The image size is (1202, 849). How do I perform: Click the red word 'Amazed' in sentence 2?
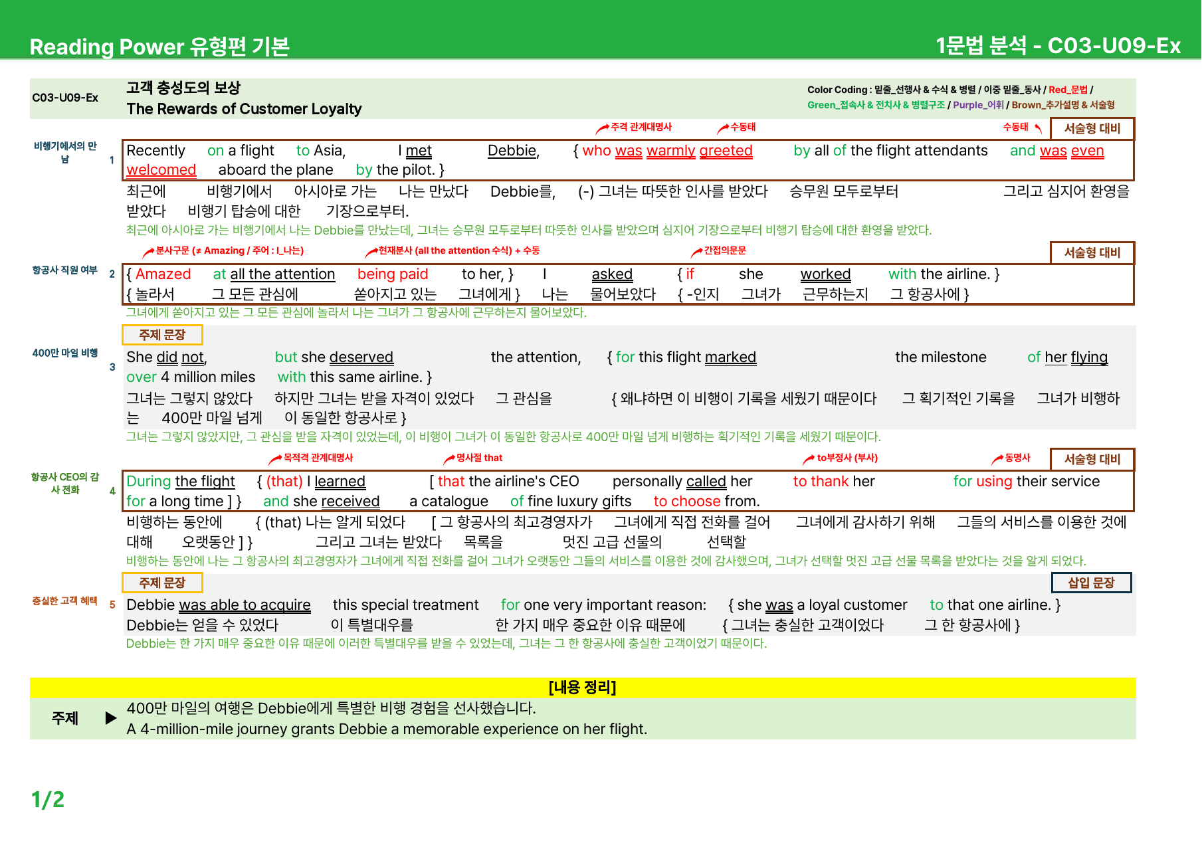[163, 274]
